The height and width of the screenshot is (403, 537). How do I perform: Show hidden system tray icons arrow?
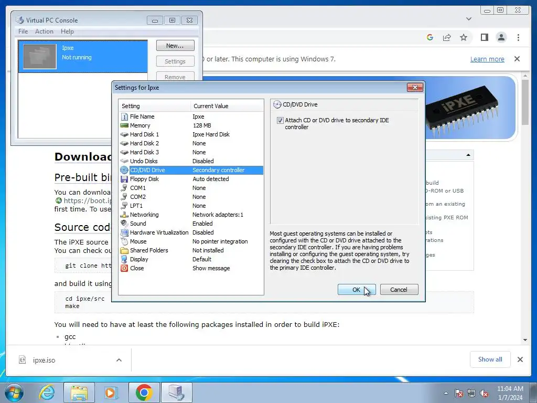(x=446, y=393)
